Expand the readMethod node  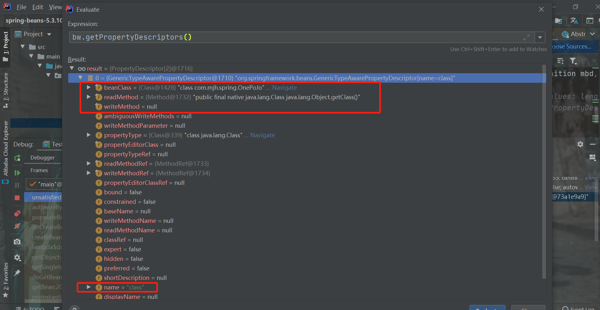(89, 97)
